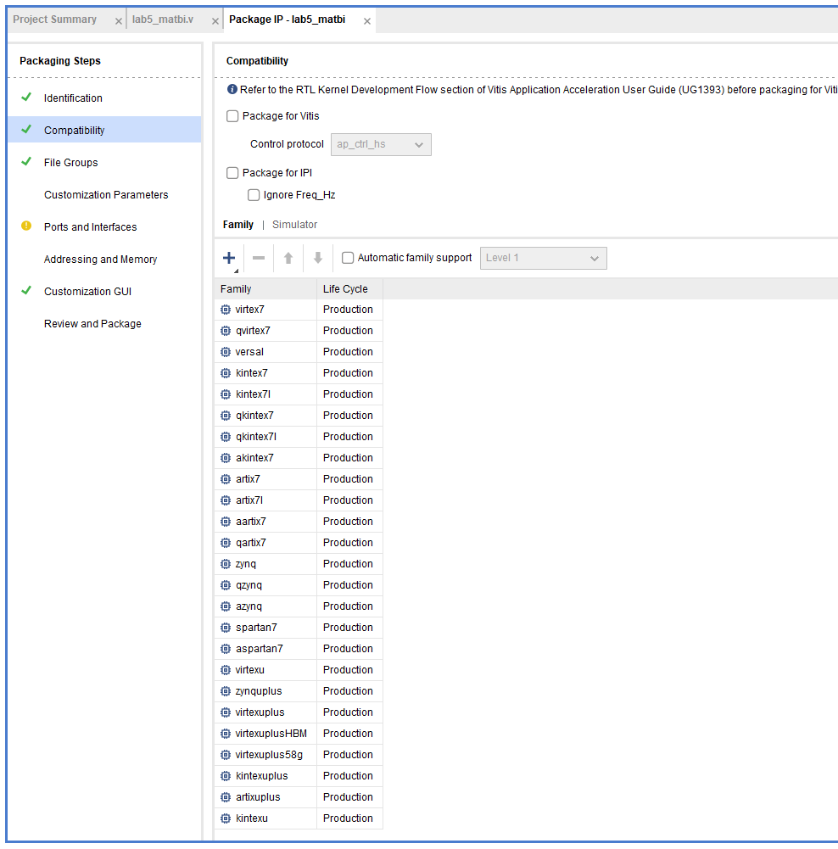Click the move down arrow icon
The image size is (838, 849).
point(318,259)
